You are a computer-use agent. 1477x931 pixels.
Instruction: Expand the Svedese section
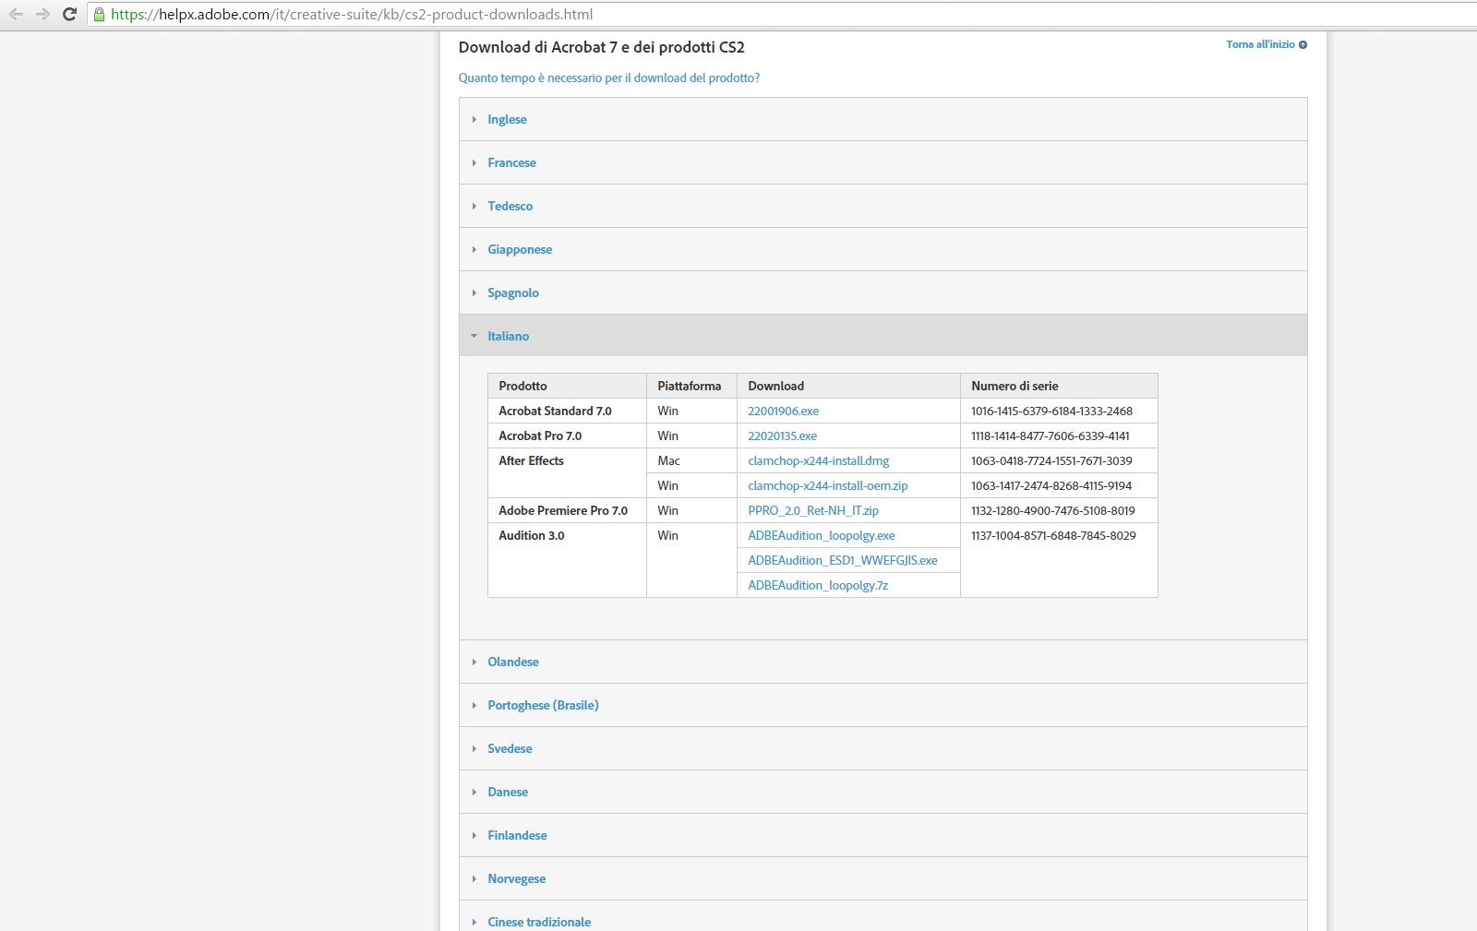pyautogui.click(x=883, y=748)
